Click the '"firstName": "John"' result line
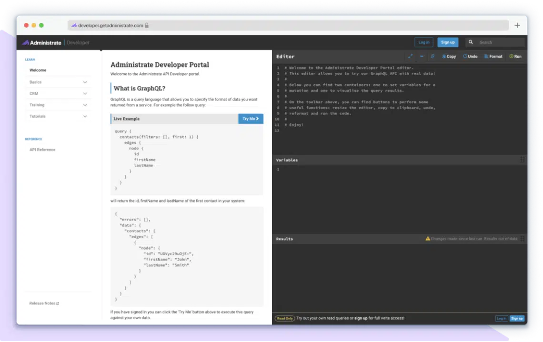The width and height of the screenshot is (543, 342). click(x=167, y=260)
